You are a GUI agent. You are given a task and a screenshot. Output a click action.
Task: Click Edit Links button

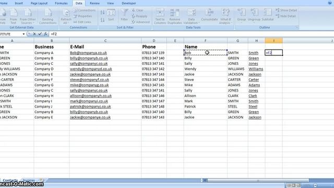(82, 22)
